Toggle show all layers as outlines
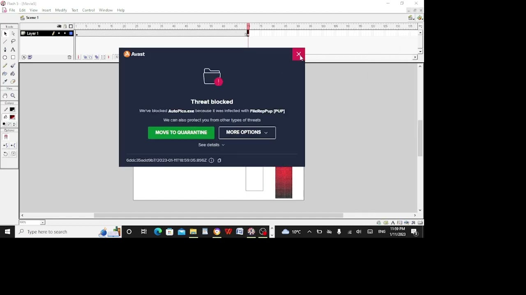 (71, 26)
